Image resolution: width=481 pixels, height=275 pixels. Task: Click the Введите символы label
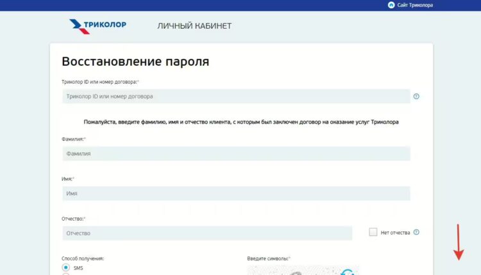click(x=269, y=258)
